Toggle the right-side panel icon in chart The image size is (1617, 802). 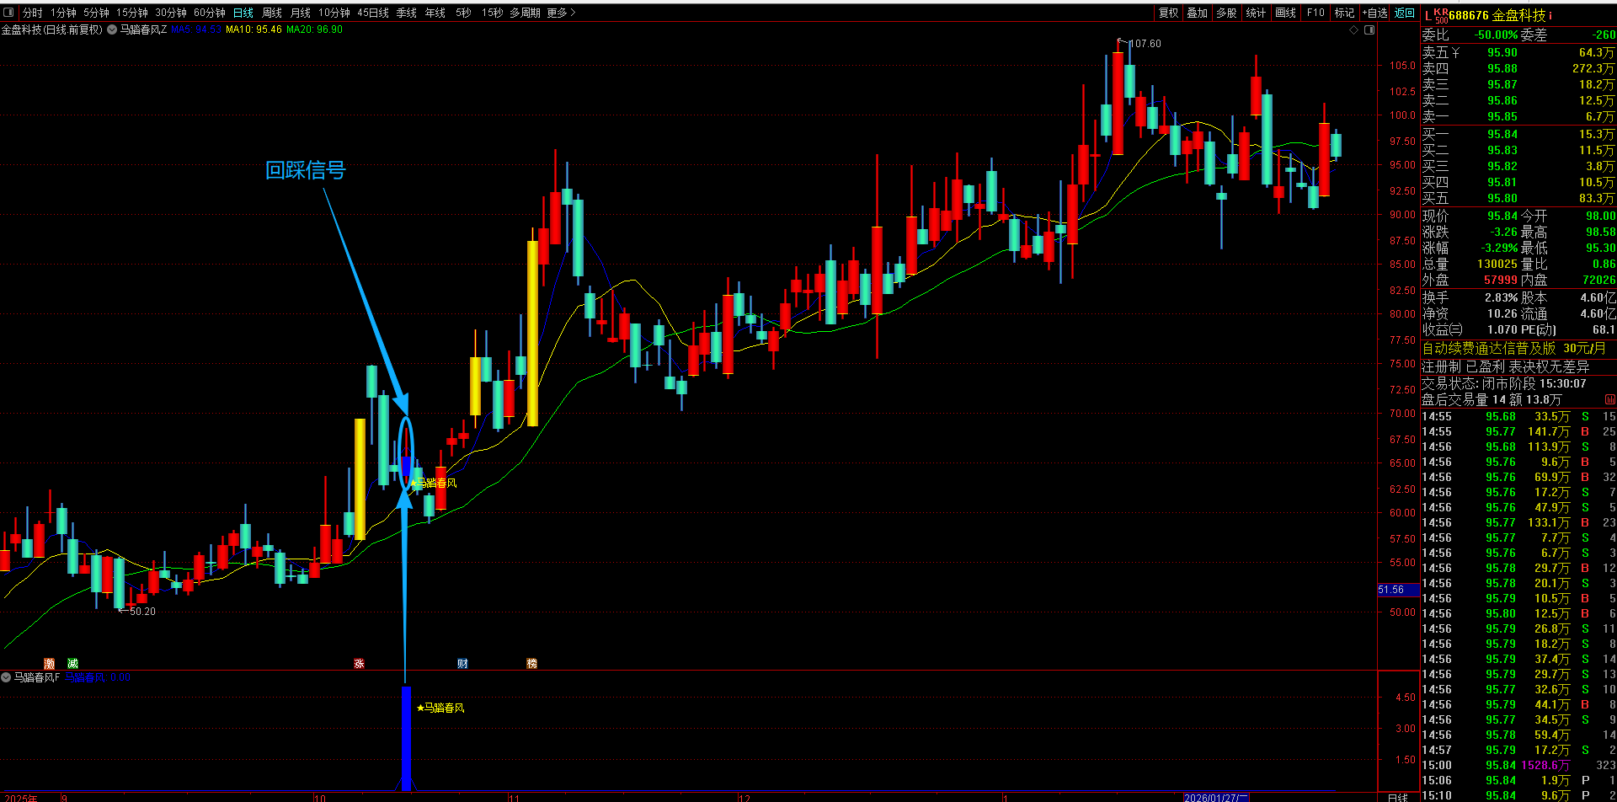(x=1369, y=29)
